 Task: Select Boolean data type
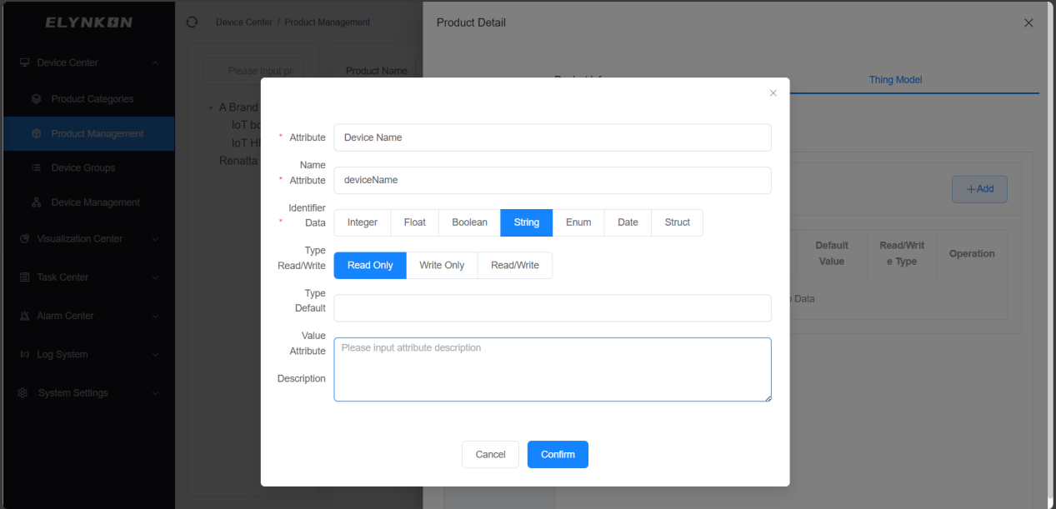point(470,222)
